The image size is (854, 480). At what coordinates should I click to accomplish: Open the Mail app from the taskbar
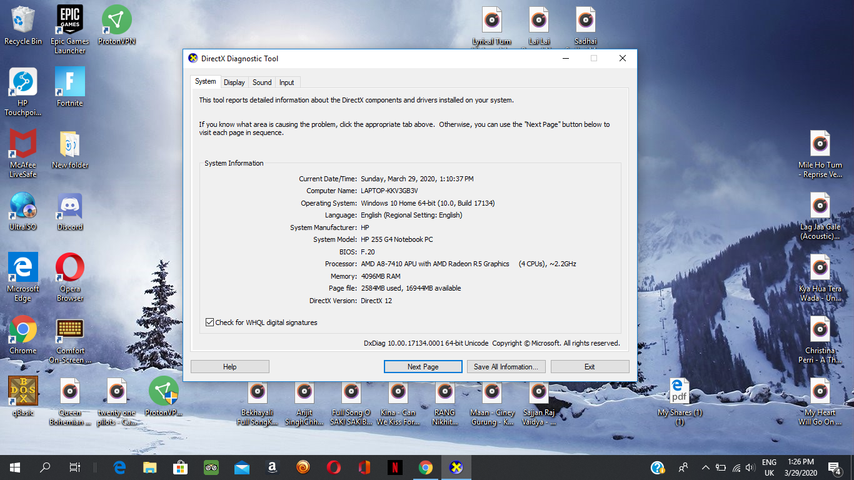[241, 467]
